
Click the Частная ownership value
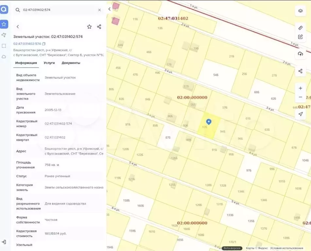51,220
